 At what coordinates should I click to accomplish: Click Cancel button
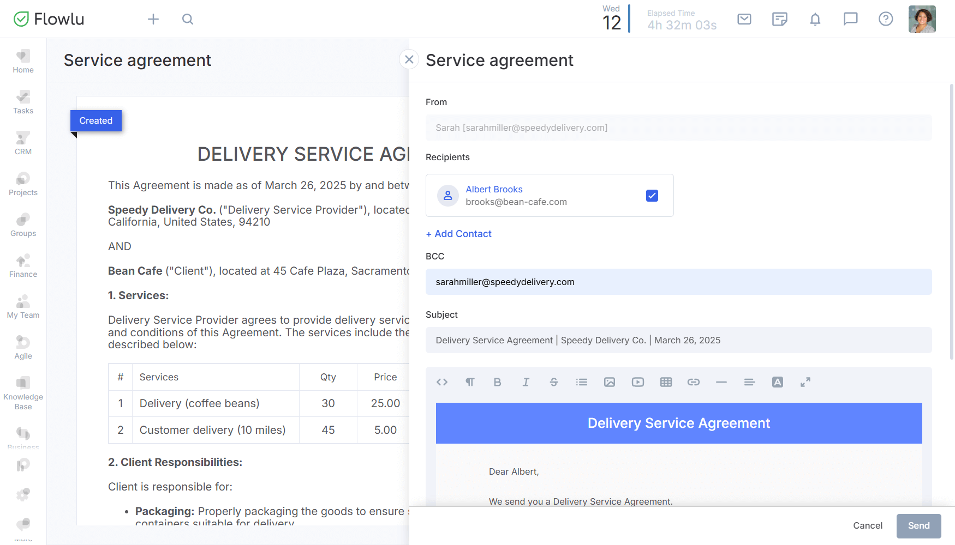(868, 525)
